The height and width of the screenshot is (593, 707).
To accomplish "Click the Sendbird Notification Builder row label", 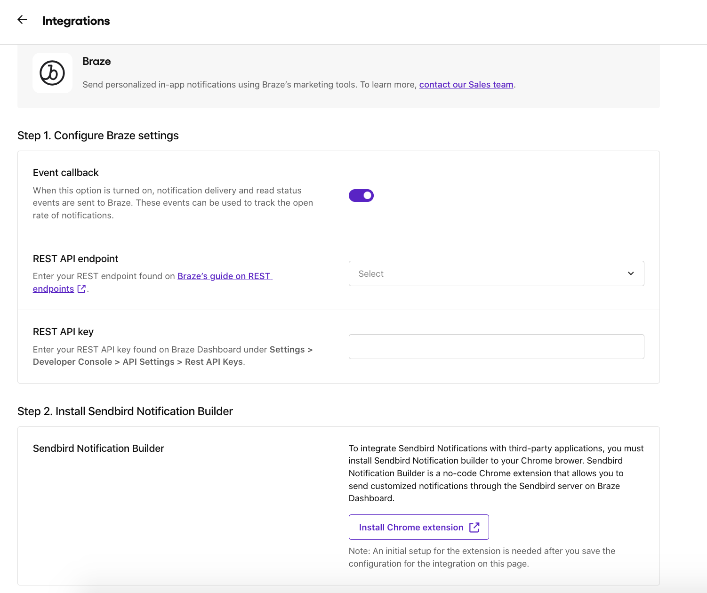I will (98, 449).
